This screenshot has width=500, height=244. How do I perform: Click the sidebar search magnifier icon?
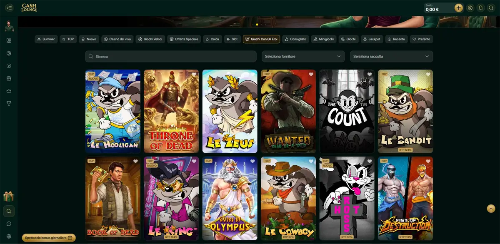[x=9, y=212]
